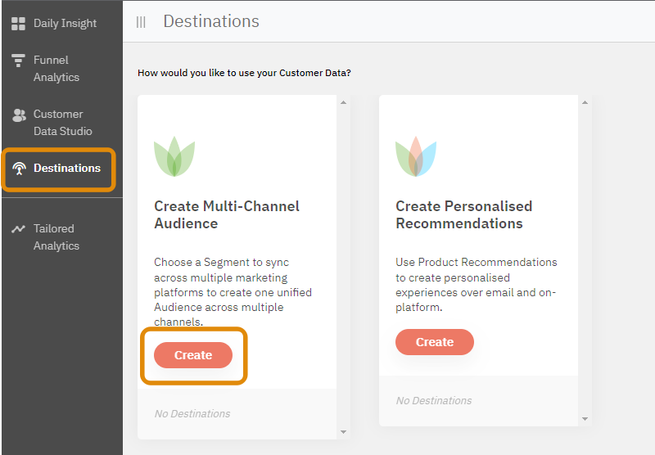The width and height of the screenshot is (655, 455).
Task: Open the Daily Insight menu label
Action: click(65, 24)
